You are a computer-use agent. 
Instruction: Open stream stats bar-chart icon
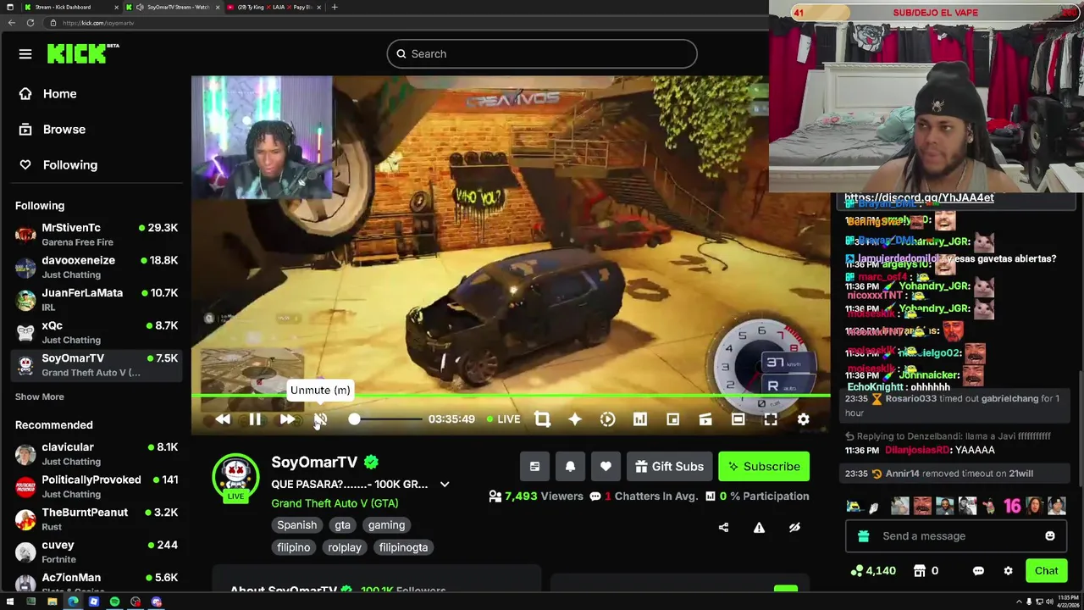tap(639, 419)
